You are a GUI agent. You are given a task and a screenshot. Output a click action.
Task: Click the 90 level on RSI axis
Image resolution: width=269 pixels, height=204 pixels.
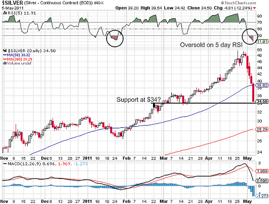260,16
